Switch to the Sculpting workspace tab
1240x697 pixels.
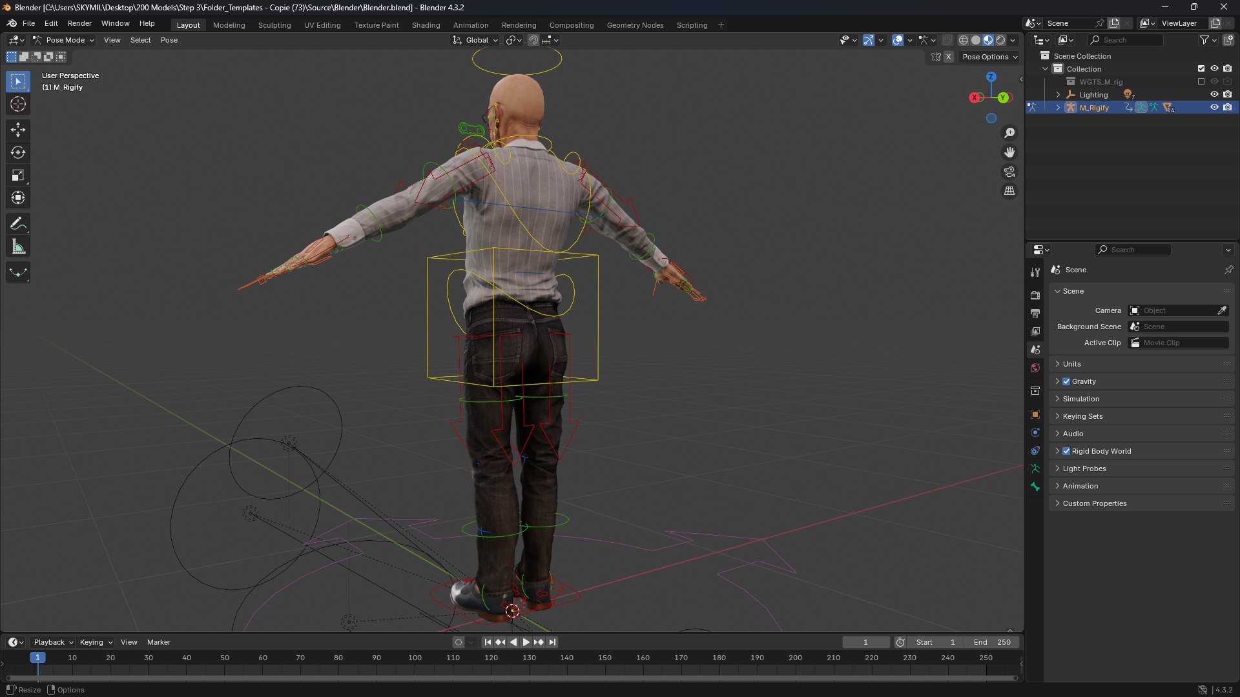[x=274, y=25]
